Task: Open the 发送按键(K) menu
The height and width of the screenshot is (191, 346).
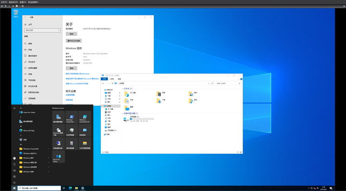Action: pos(33,2)
